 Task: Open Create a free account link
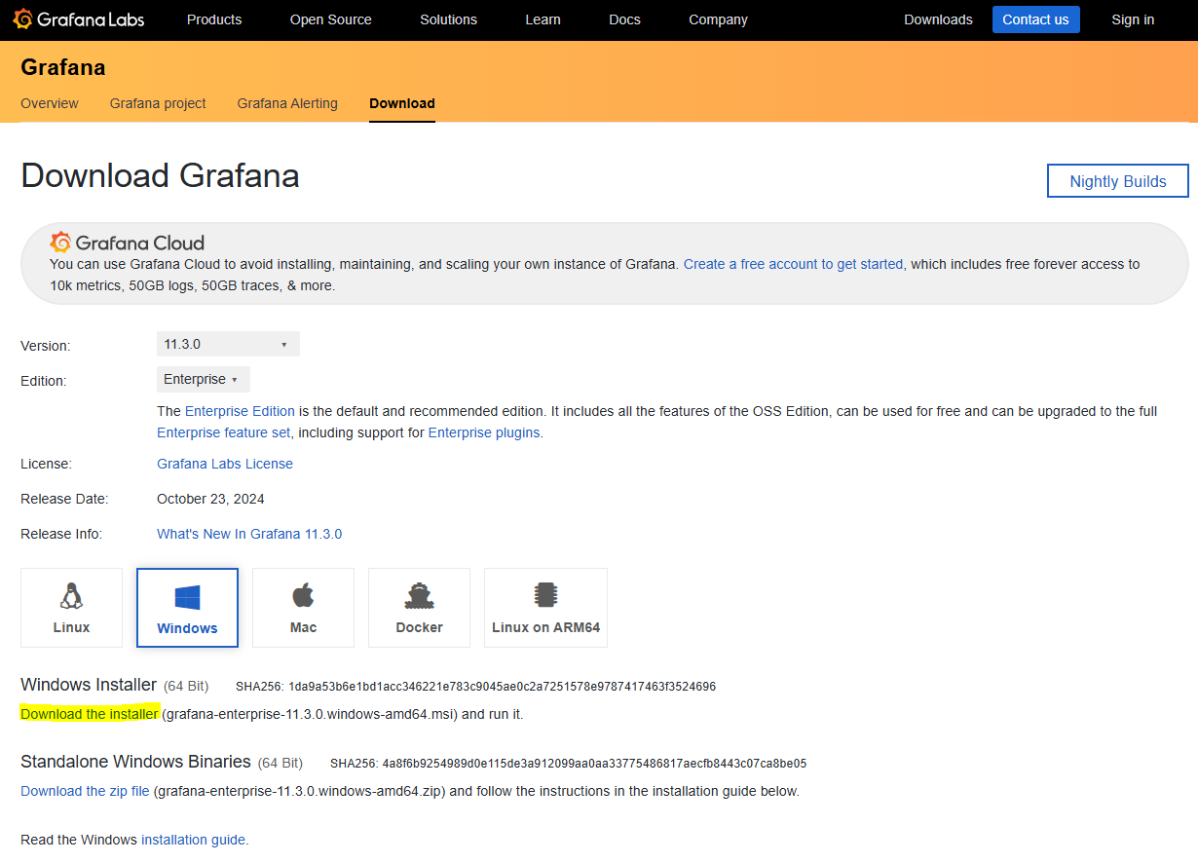[x=794, y=264]
